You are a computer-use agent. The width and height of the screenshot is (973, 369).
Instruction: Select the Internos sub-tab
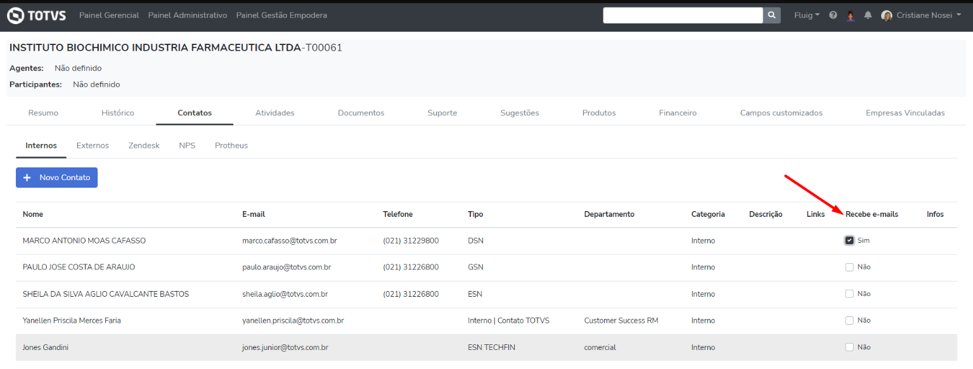[x=41, y=146]
